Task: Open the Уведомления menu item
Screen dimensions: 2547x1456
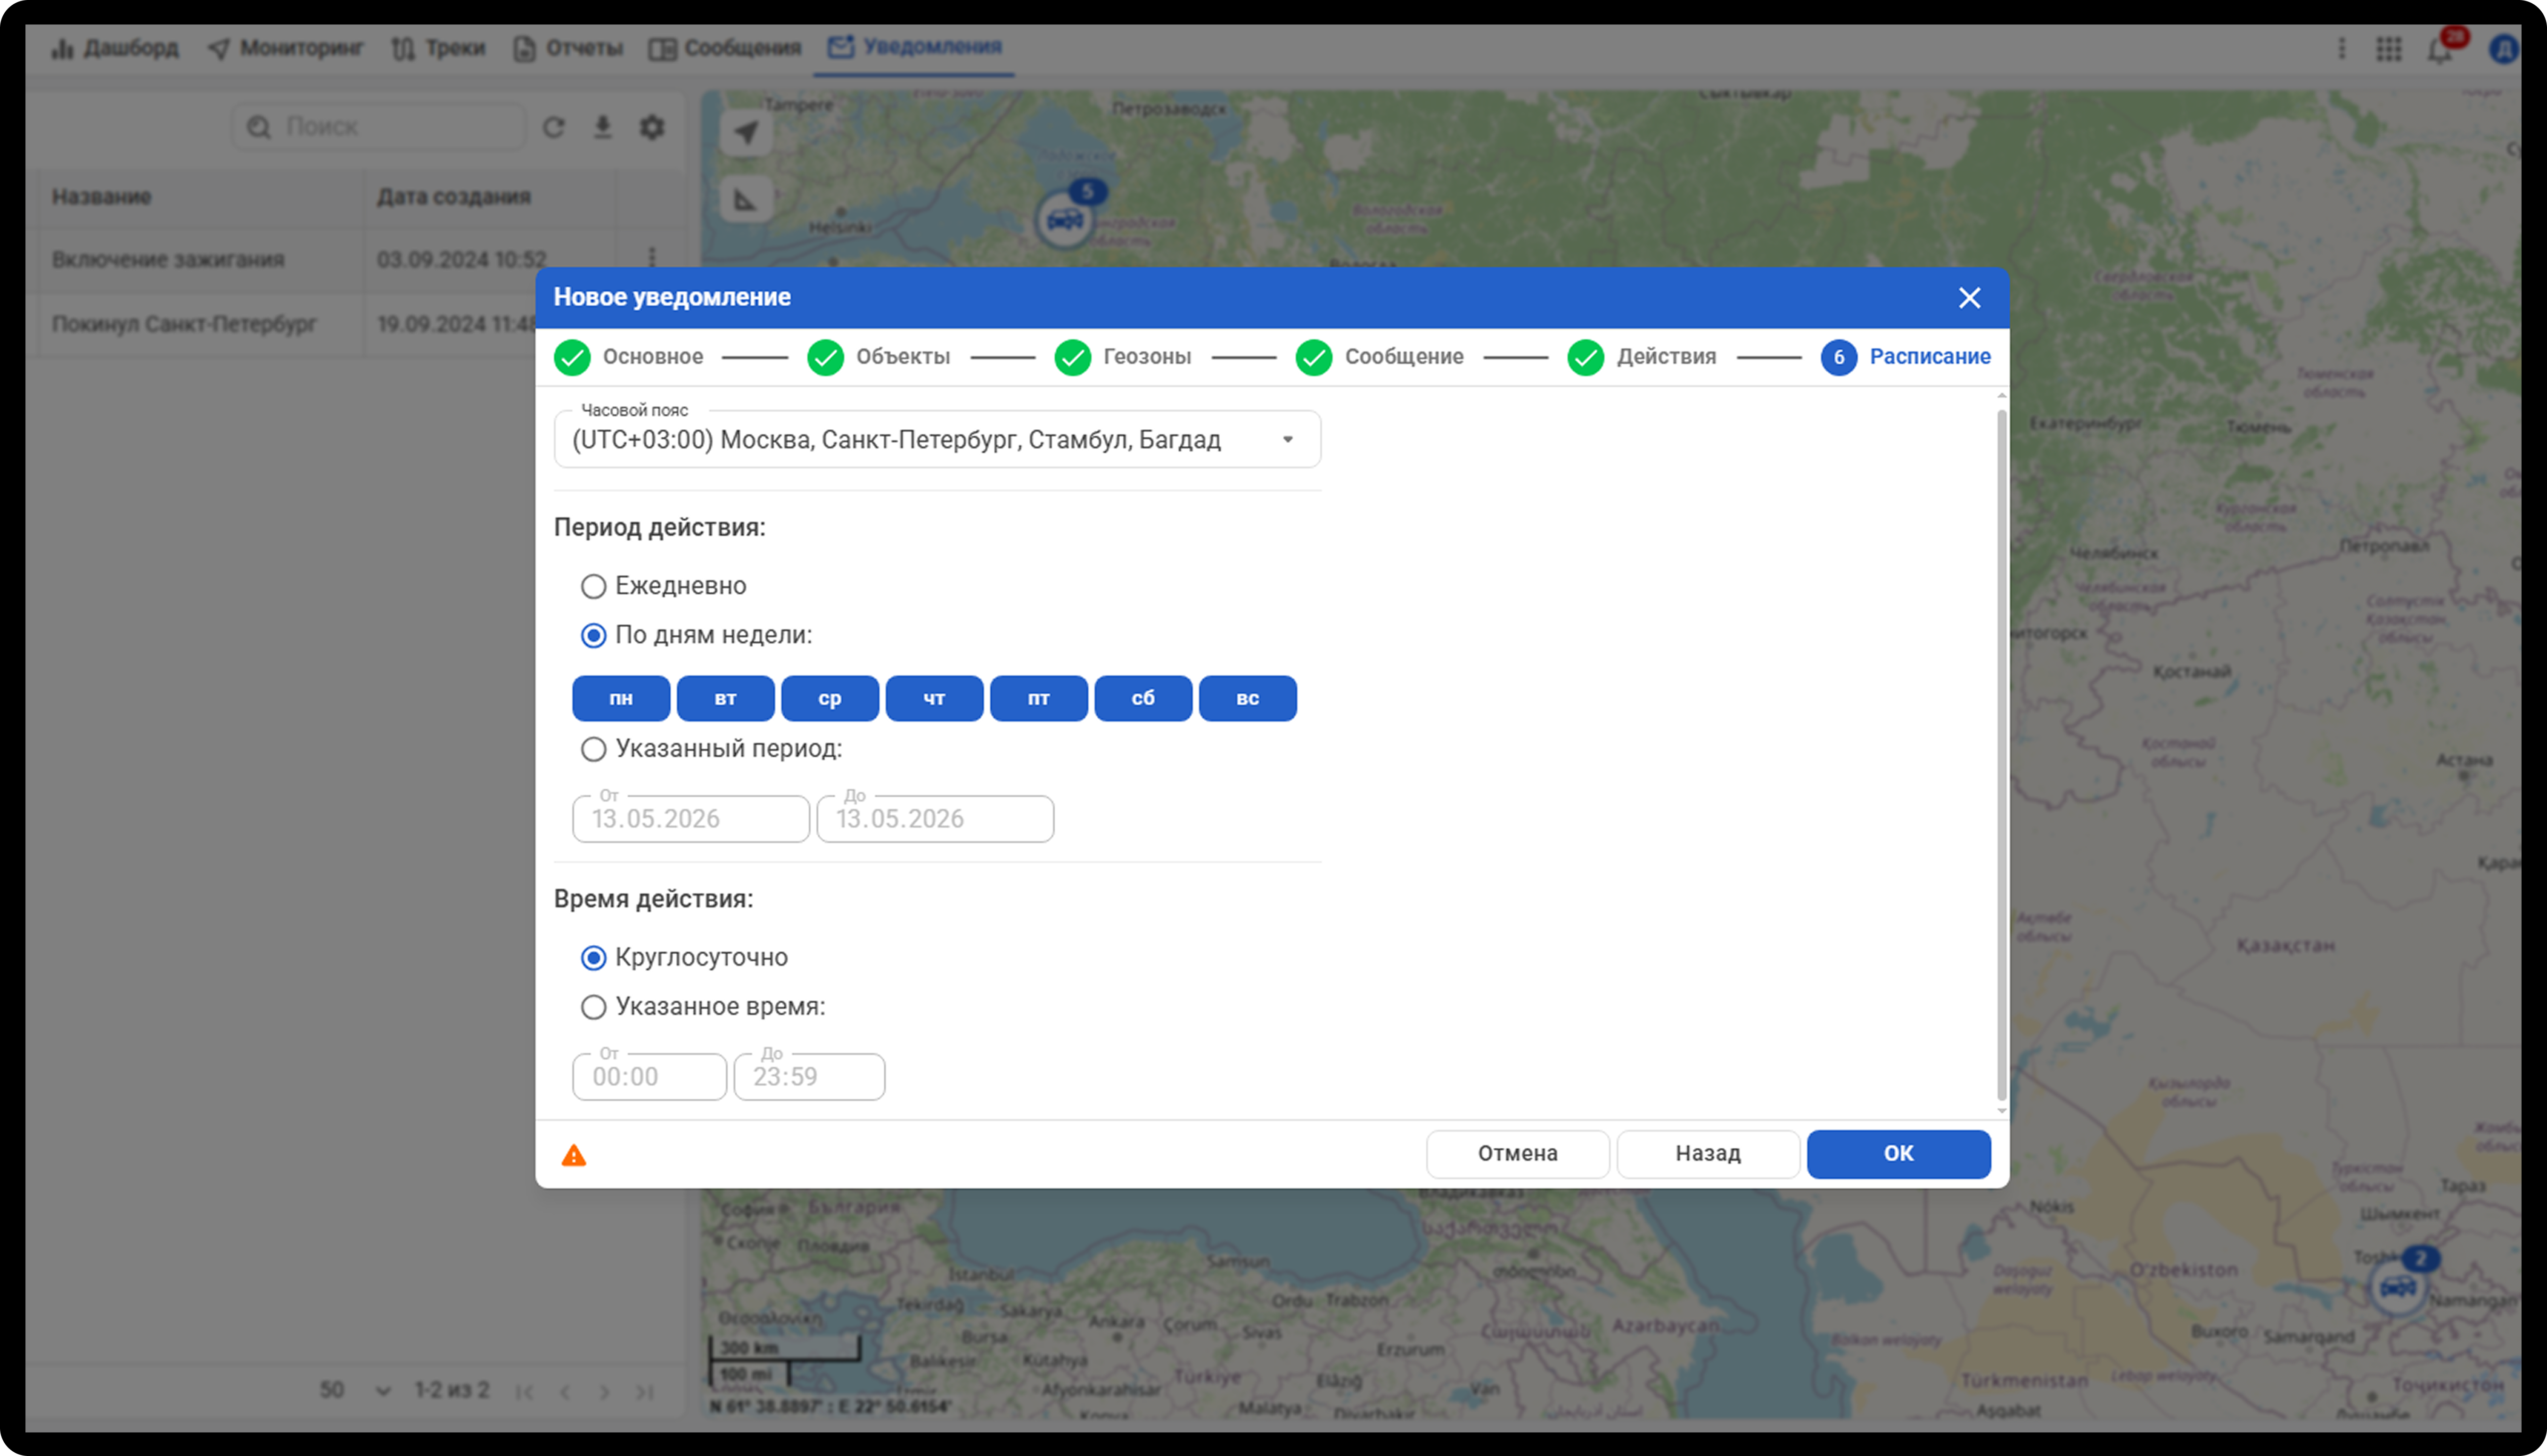Action: pyautogui.click(x=914, y=47)
